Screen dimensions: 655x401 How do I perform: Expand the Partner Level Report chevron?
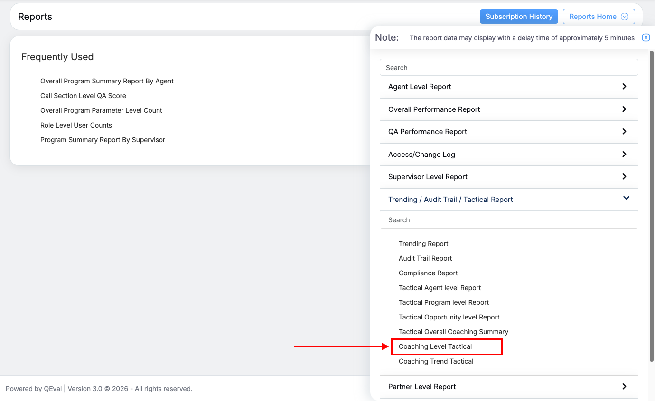pyautogui.click(x=624, y=387)
